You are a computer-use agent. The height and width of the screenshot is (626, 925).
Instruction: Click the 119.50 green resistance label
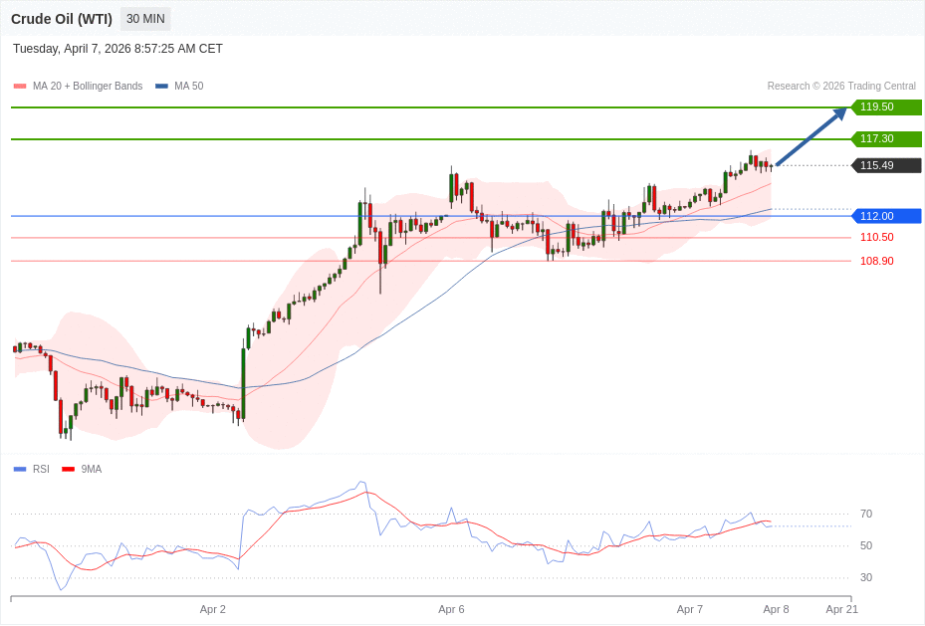pyautogui.click(x=885, y=107)
